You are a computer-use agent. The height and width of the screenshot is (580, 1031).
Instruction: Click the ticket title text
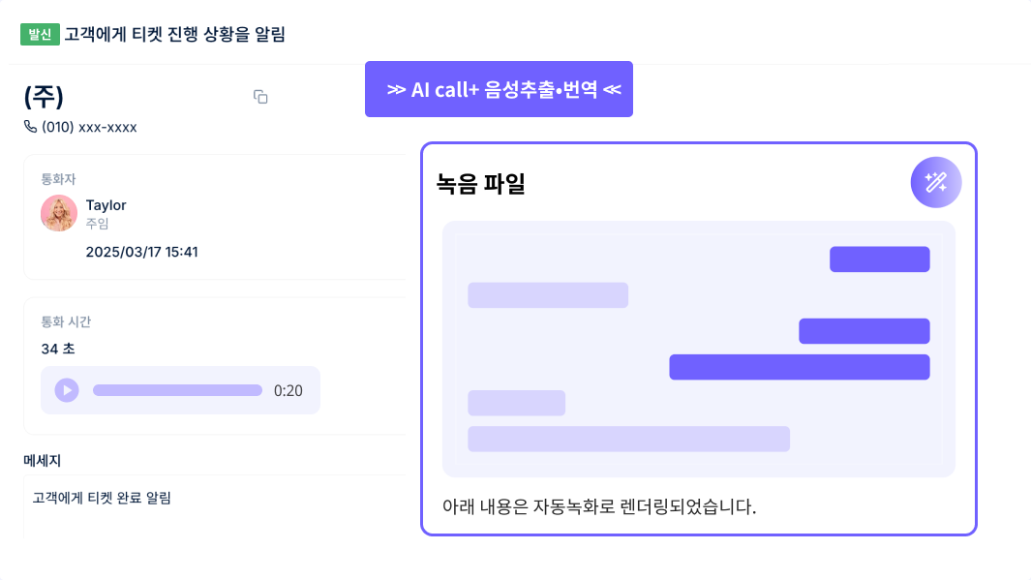pyautogui.click(x=175, y=34)
